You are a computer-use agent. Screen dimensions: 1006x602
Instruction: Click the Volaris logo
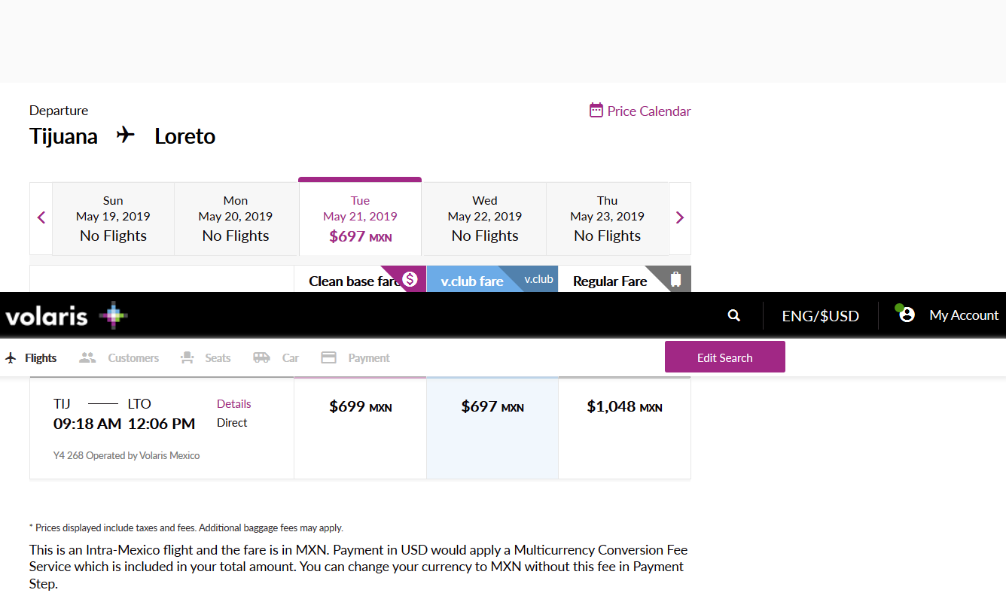(66, 316)
